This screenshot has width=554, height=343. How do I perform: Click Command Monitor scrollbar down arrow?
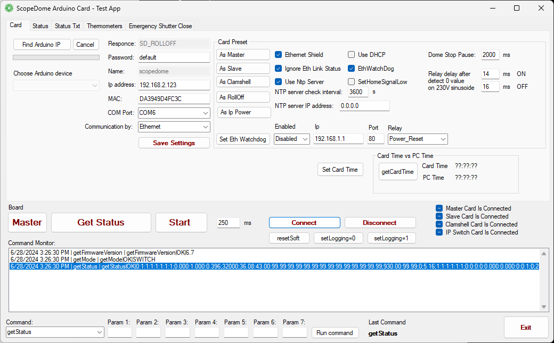pyautogui.click(x=544, y=307)
